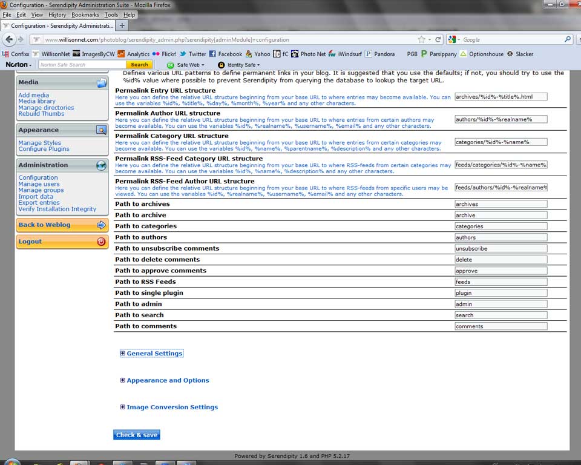Screen dimensions: 581x465
Task: Click the Check & save button
Action: (x=137, y=435)
